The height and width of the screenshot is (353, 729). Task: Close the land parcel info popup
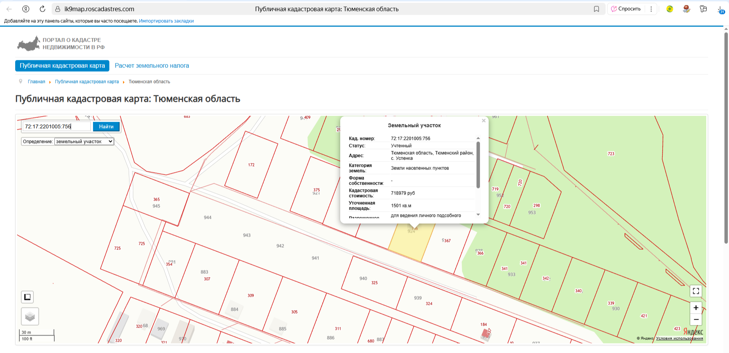coord(483,121)
